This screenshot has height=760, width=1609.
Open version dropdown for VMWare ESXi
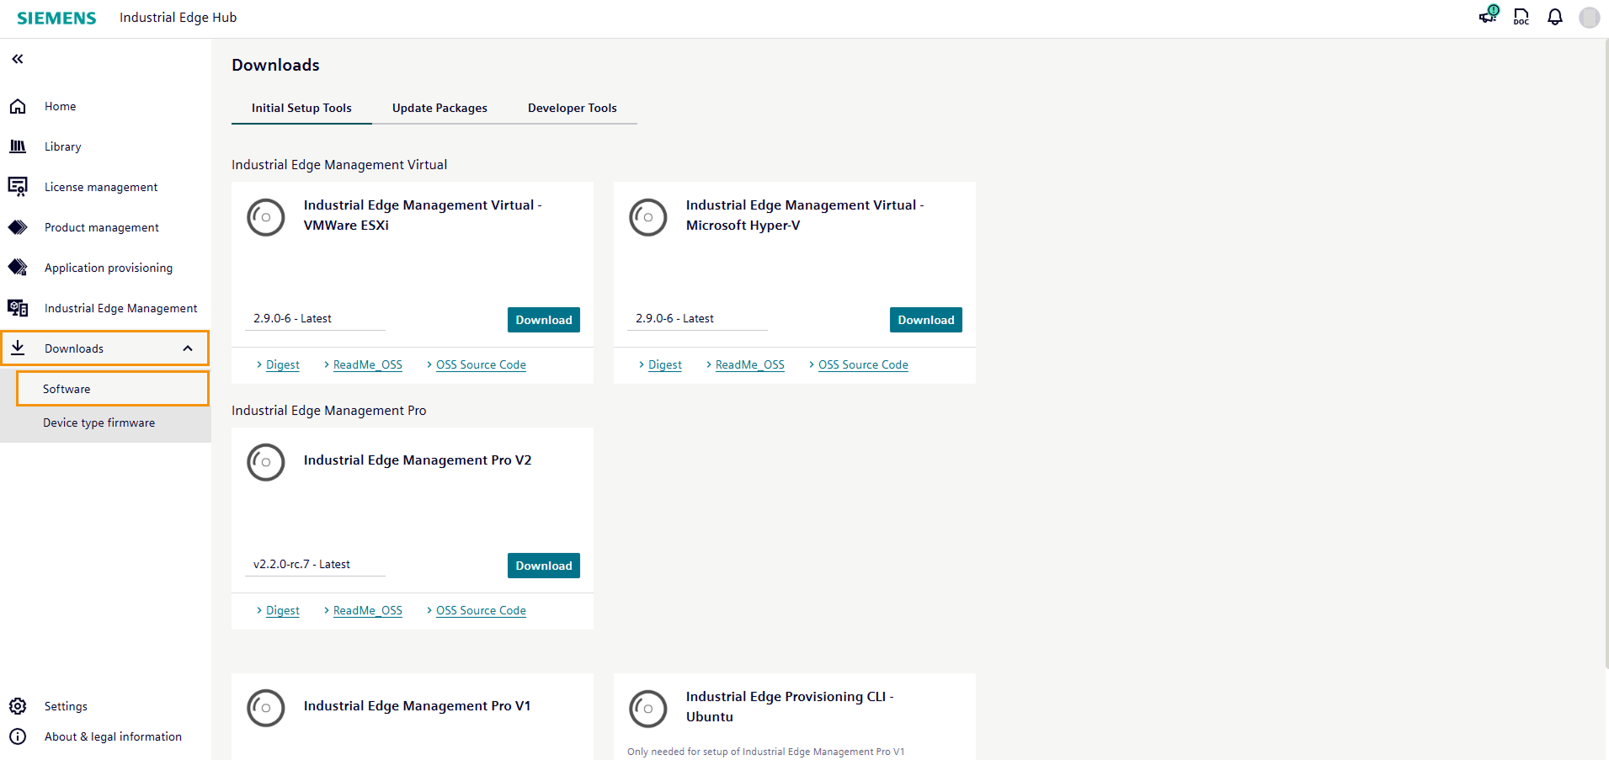pos(315,319)
